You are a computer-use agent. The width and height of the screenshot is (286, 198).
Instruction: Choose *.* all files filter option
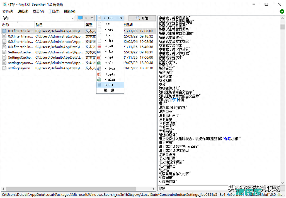click(110, 24)
